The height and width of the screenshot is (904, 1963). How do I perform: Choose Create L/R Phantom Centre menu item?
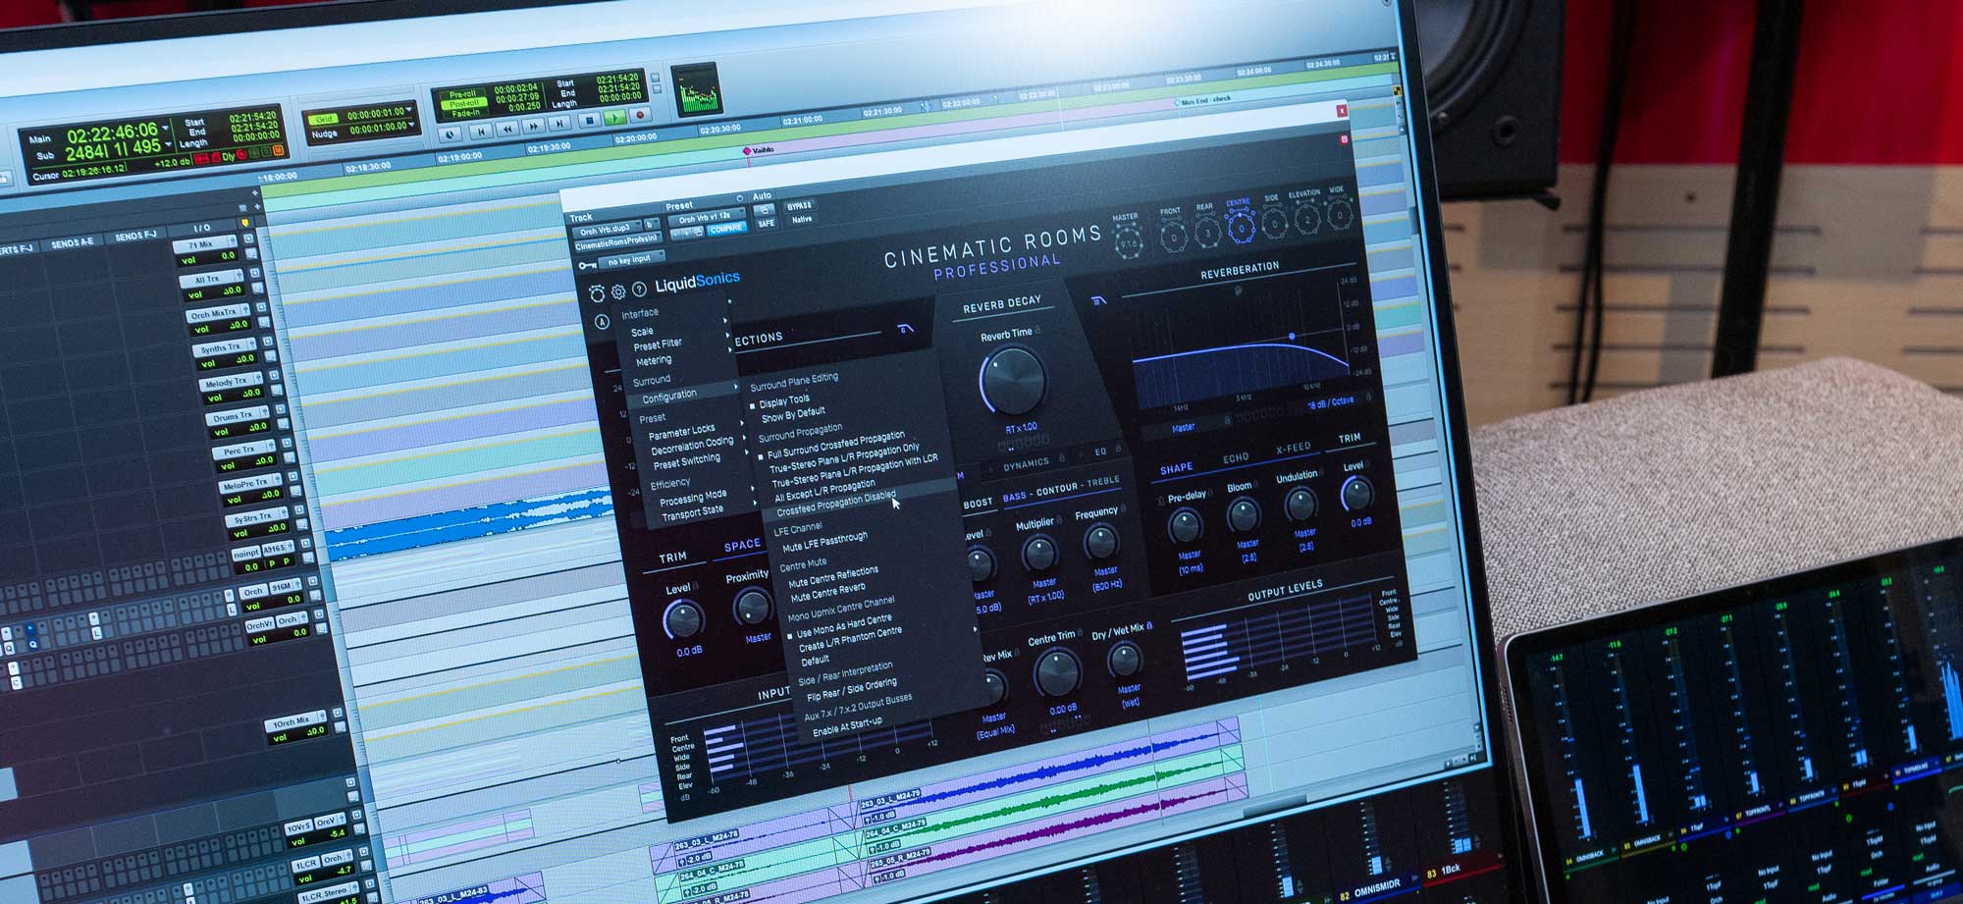(x=849, y=639)
